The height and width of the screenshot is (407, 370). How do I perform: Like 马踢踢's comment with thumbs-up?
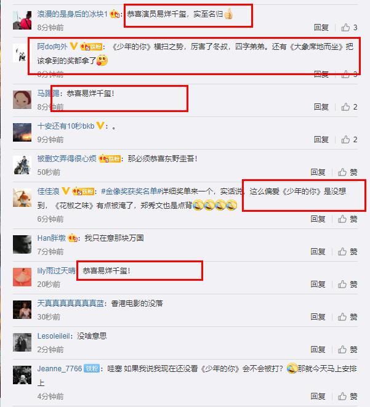pos(349,107)
